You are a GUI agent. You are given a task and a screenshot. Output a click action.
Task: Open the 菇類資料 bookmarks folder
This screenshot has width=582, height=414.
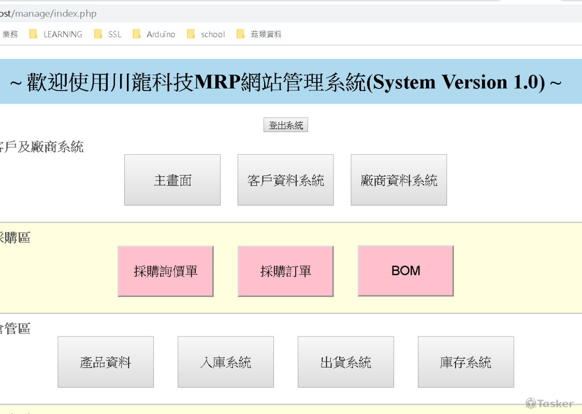266,34
